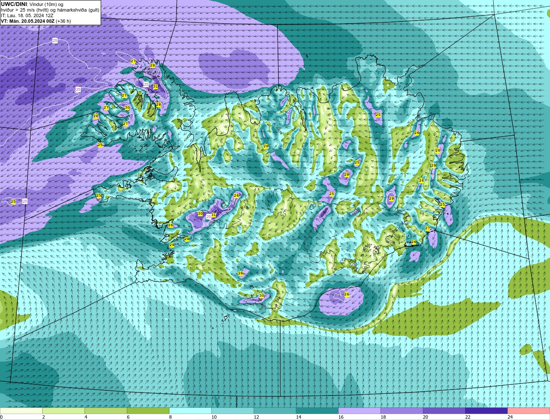Select the 16–18 m/s lavender legend swatch

pyautogui.click(x=360, y=411)
